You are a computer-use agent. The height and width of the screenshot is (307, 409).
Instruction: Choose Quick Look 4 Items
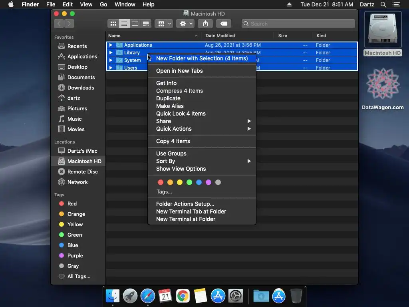click(202, 114)
